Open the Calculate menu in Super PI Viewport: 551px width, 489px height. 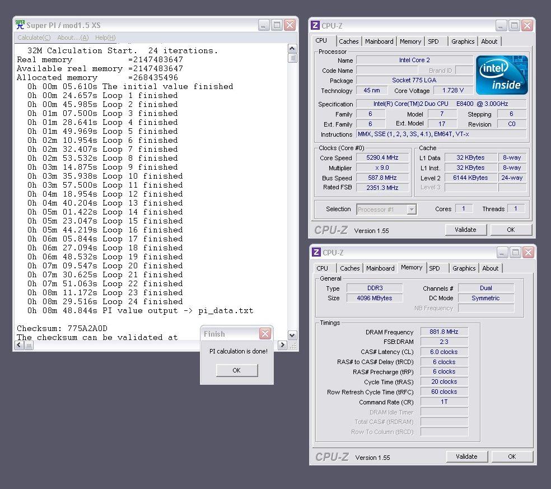tap(34, 38)
